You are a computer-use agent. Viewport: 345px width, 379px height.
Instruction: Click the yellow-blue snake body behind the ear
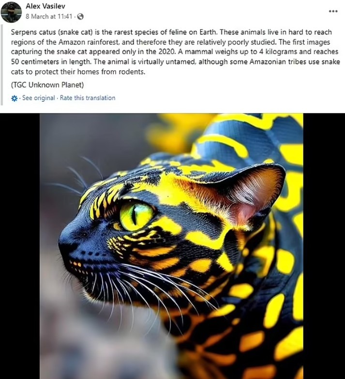point(271,136)
